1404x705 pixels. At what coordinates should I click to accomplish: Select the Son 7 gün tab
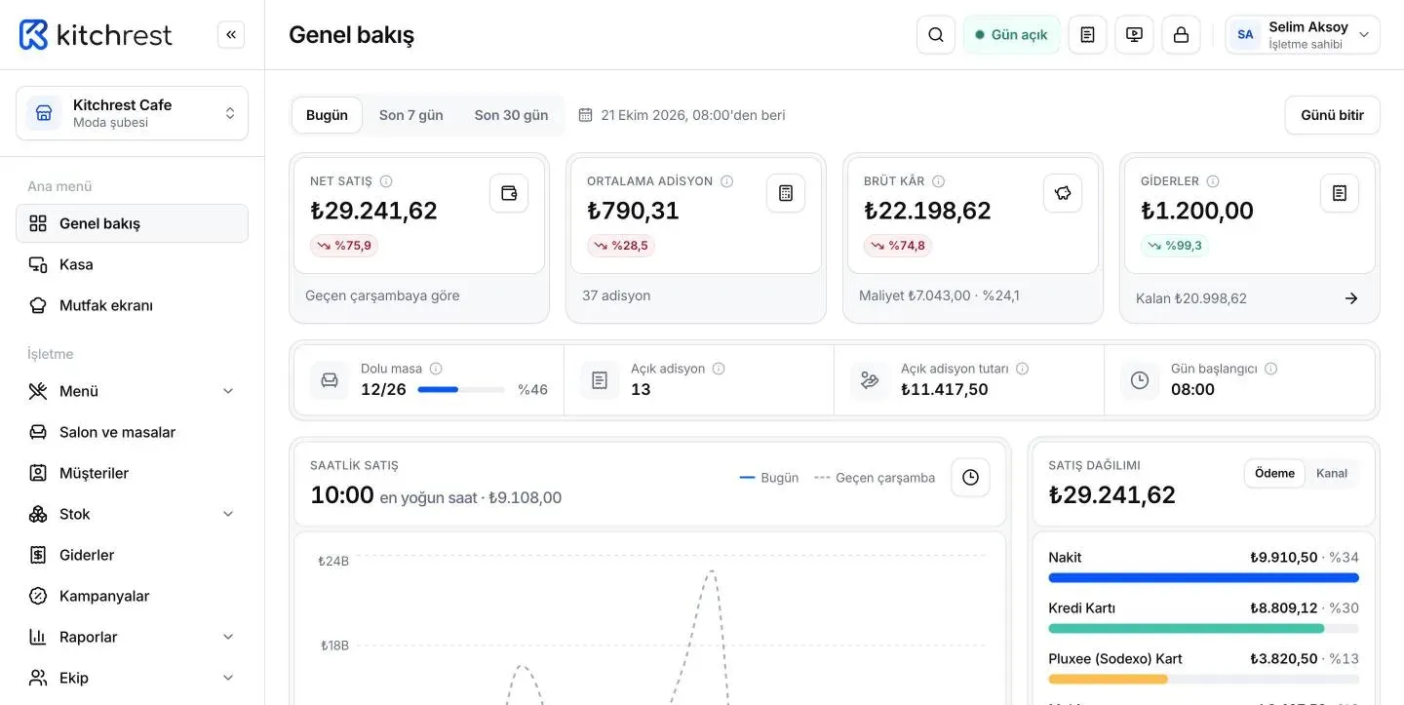click(x=411, y=115)
